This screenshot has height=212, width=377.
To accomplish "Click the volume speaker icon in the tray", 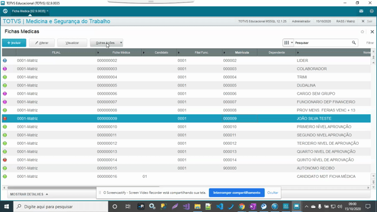I will (x=339, y=207).
